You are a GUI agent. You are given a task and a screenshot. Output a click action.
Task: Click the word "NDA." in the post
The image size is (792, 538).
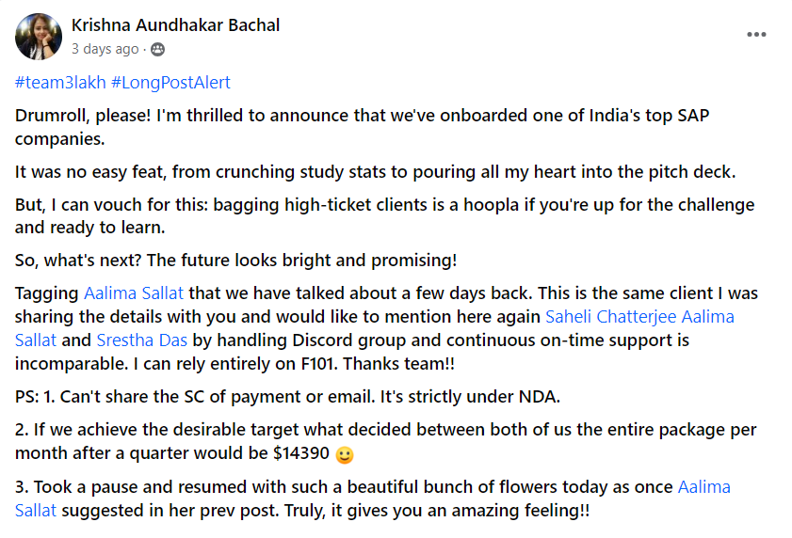pos(540,397)
